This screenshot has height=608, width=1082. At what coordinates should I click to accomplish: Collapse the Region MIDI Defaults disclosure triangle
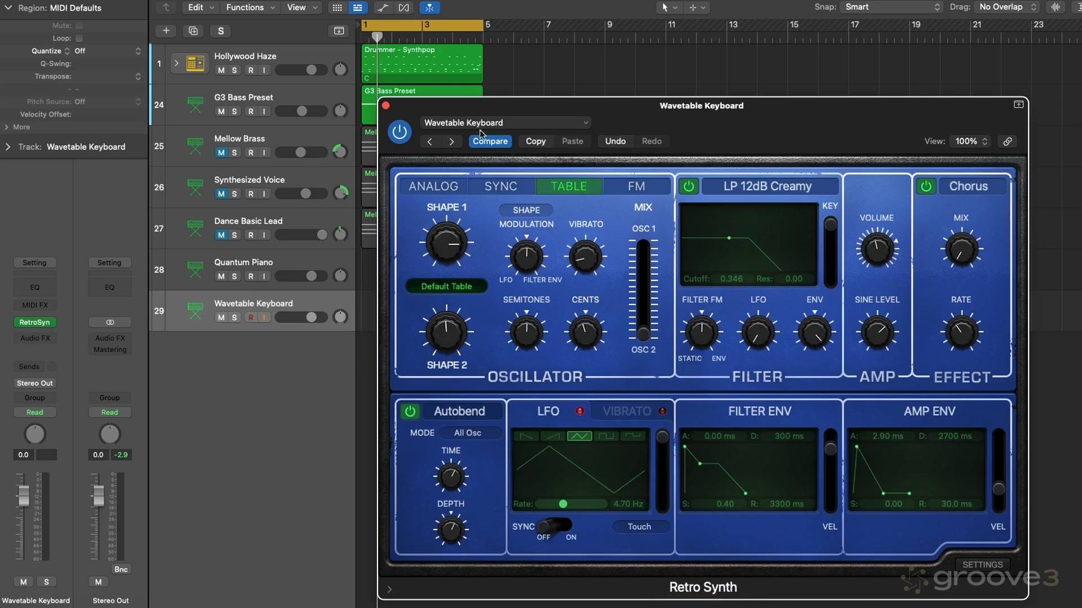(8, 8)
